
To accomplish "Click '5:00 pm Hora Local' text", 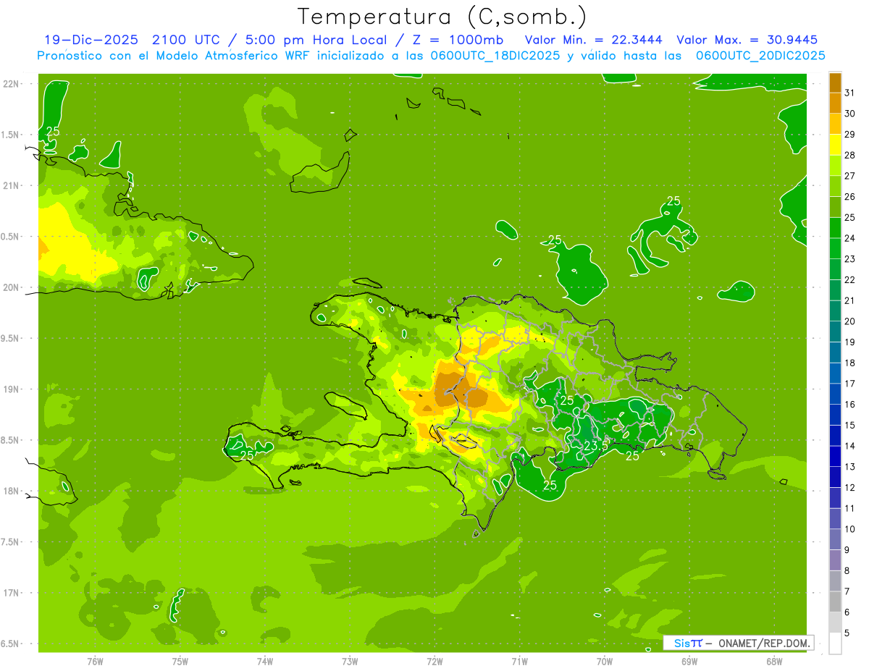I will pos(314,40).
